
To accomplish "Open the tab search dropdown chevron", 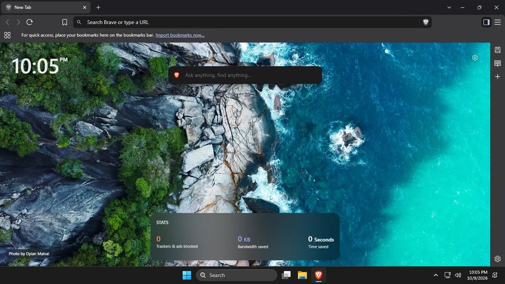I will (x=449, y=7).
